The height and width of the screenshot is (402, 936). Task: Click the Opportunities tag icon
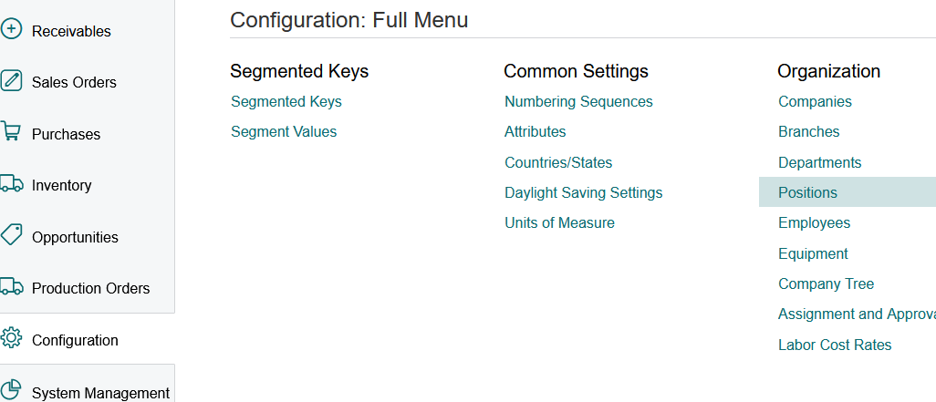point(11,235)
